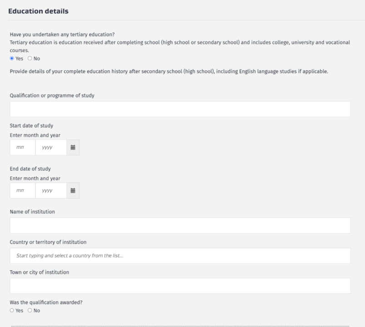Click the end date year field

pos(50,191)
